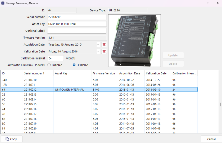Click the database icon in title bar
Screen dimensions: 222x143
click(x=3, y=3)
